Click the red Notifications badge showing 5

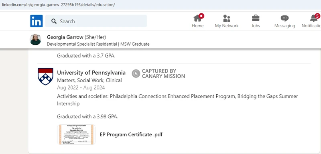click(317, 16)
